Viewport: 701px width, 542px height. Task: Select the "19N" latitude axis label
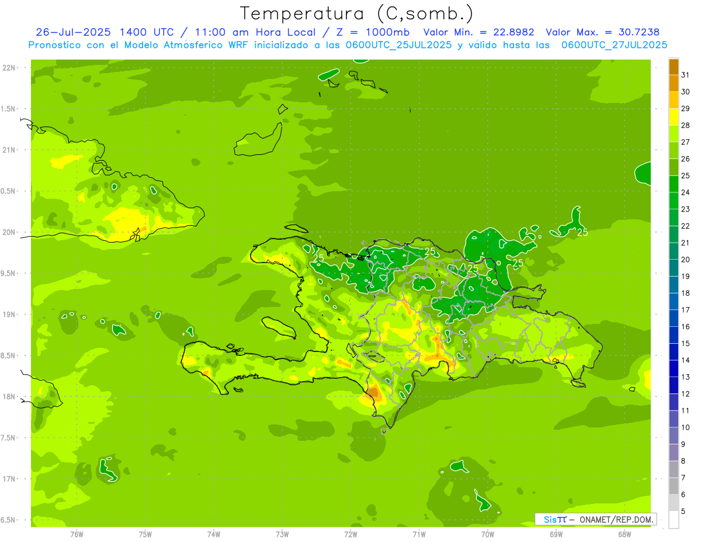(x=9, y=315)
